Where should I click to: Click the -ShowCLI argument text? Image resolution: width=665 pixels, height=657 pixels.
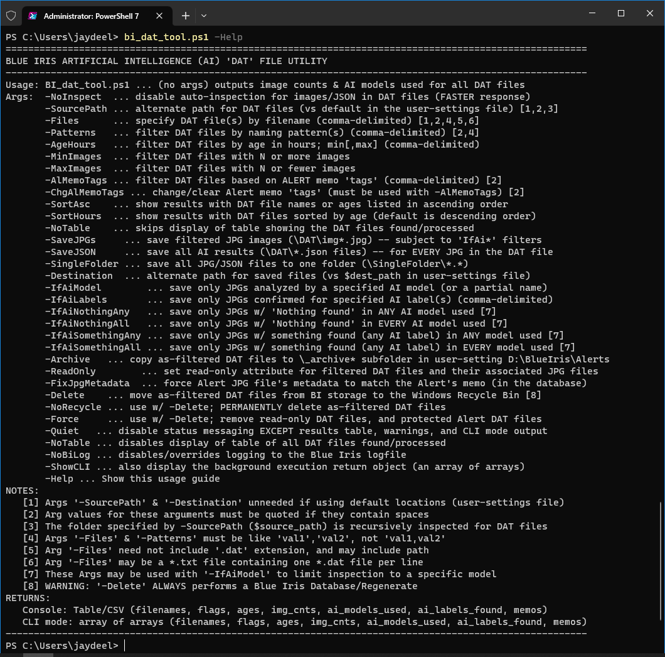tap(67, 466)
